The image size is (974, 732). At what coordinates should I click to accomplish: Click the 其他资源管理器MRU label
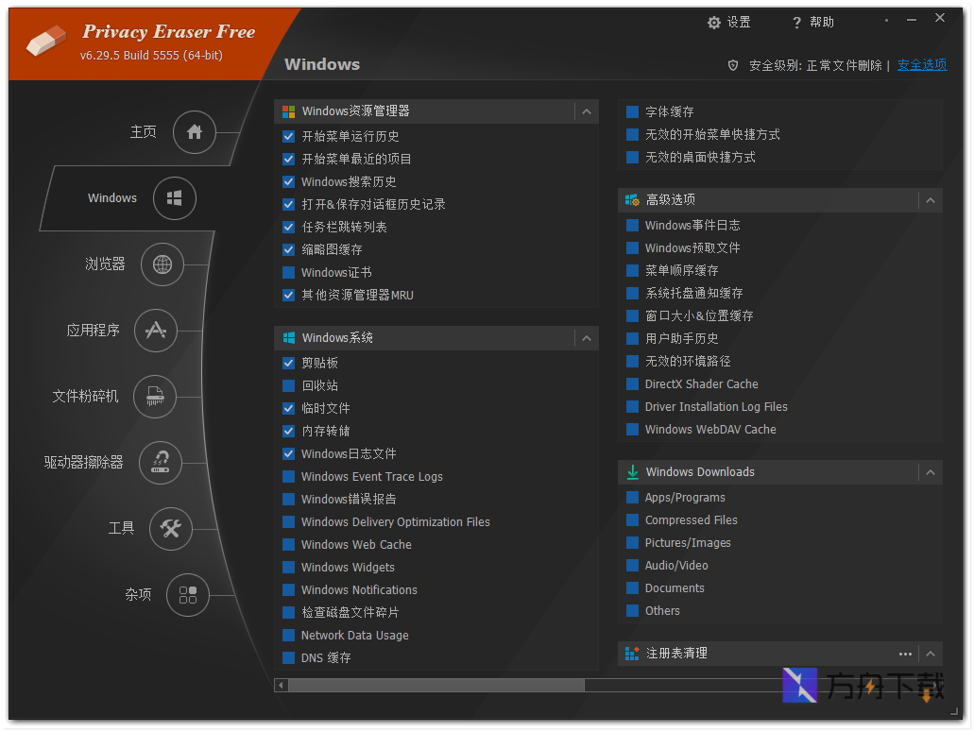[x=357, y=296]
